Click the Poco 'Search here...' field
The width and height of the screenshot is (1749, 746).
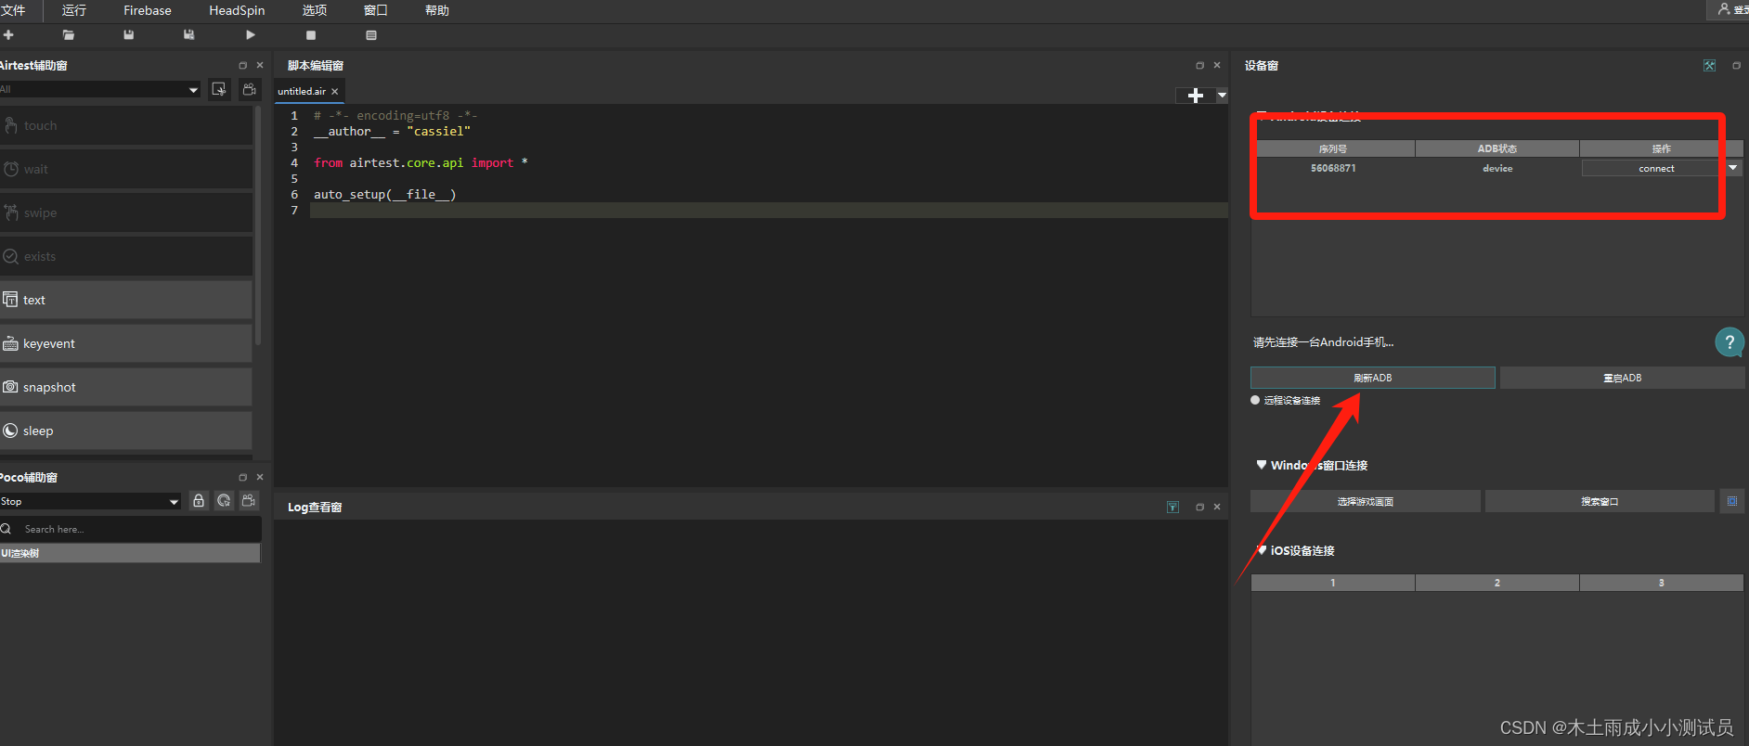coord(130,529)
